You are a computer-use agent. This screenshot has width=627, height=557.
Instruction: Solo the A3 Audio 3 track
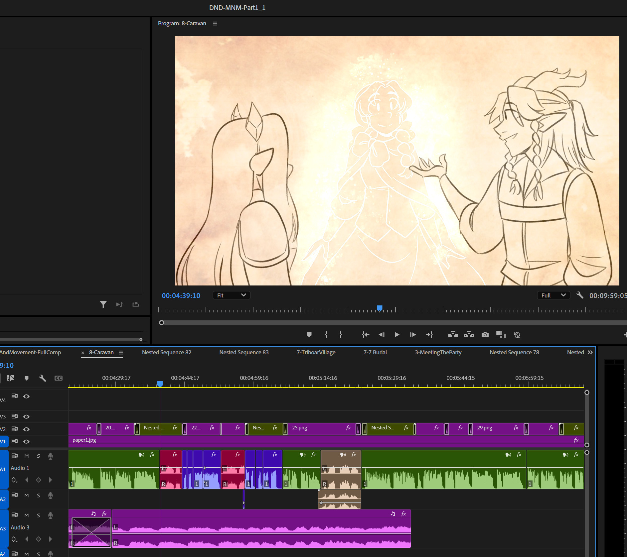pos(39,515)
